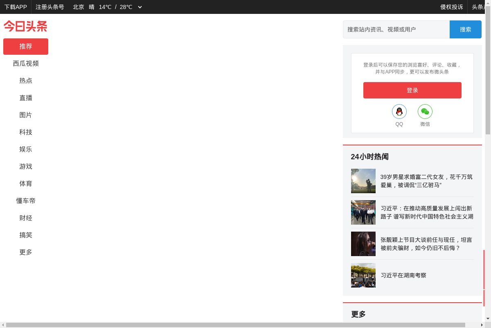
Task: Go to the 热点 channel
Action: point(26,81)
